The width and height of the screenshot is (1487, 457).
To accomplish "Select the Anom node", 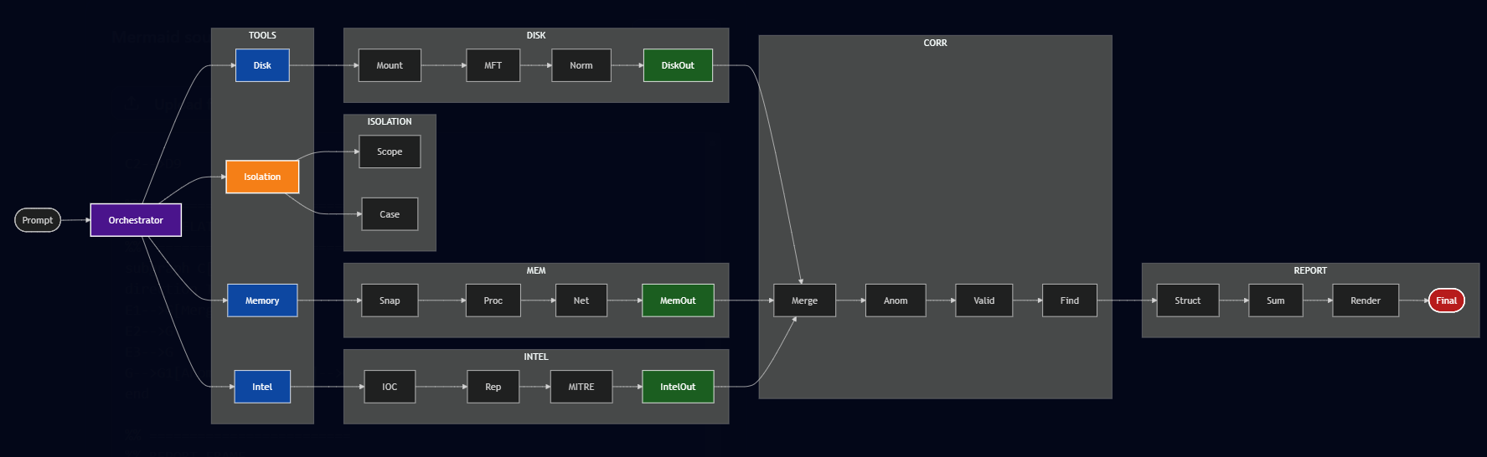I will (x=896, y=300).
